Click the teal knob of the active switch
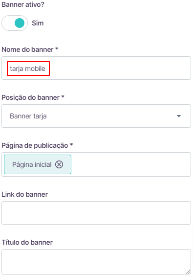193x276 pixels. (x=20, y=23)
